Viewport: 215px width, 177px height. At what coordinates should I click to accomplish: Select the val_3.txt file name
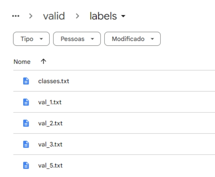click(50, 144)
